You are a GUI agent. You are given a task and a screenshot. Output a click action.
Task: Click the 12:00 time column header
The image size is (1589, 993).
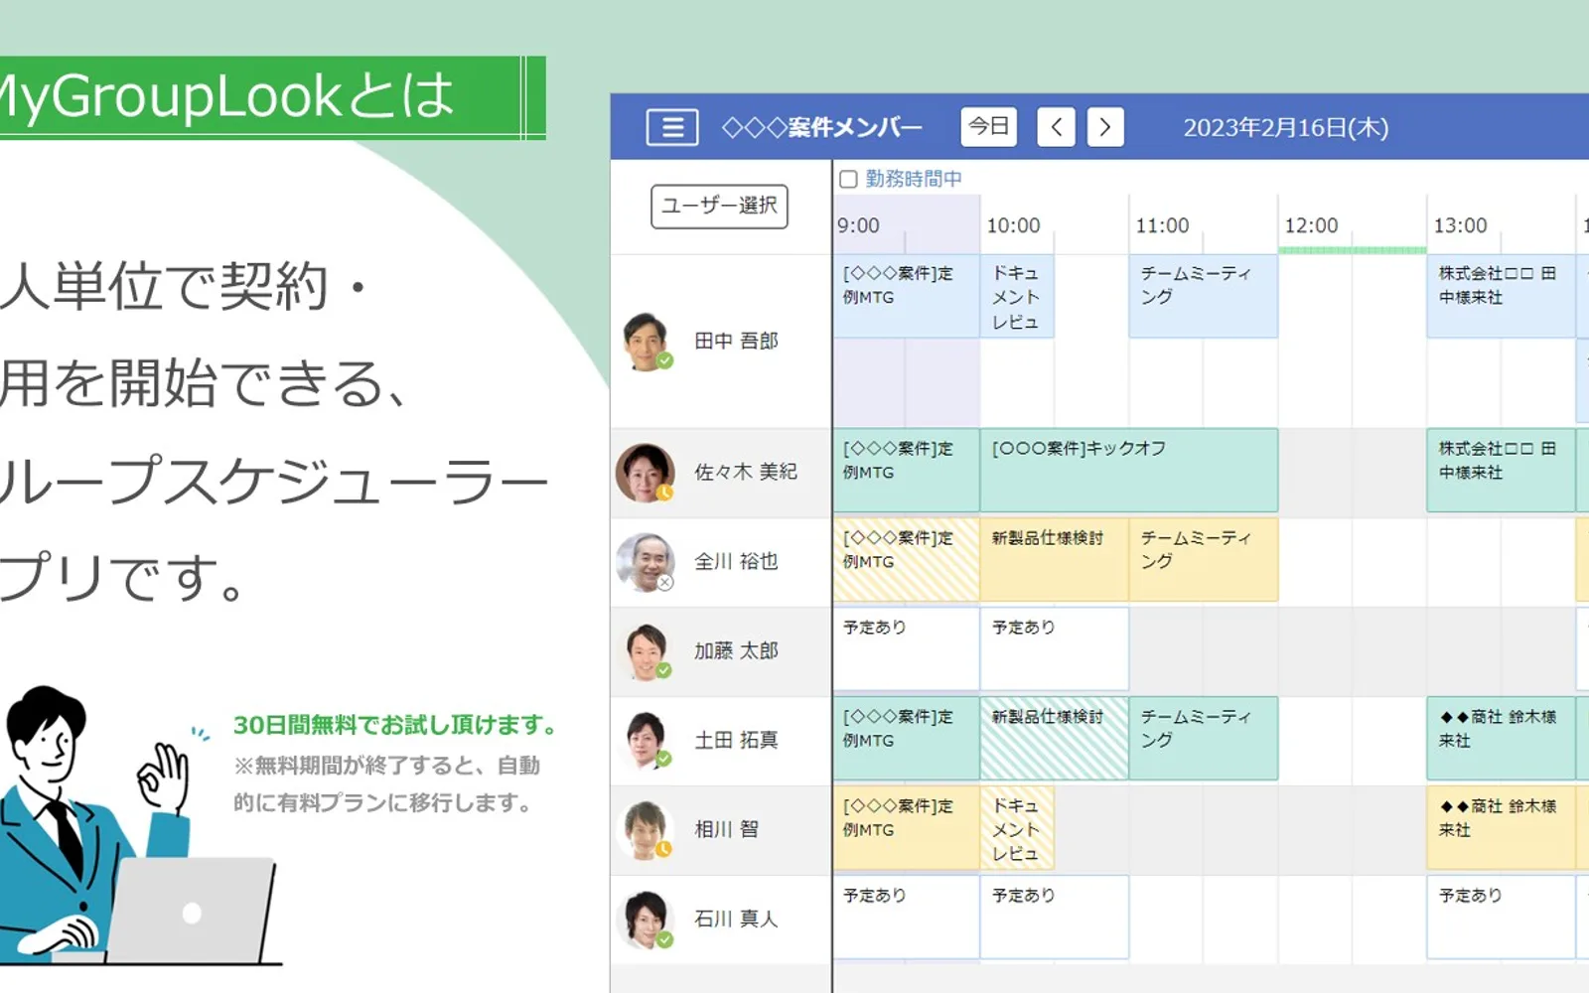(x=1311, y=225)
